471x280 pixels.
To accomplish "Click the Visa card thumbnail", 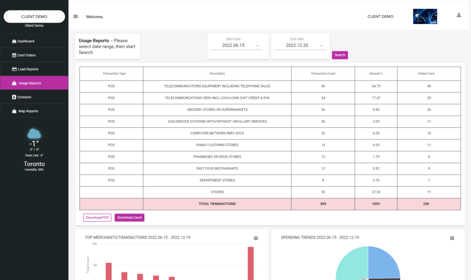I will pos(425,17).
